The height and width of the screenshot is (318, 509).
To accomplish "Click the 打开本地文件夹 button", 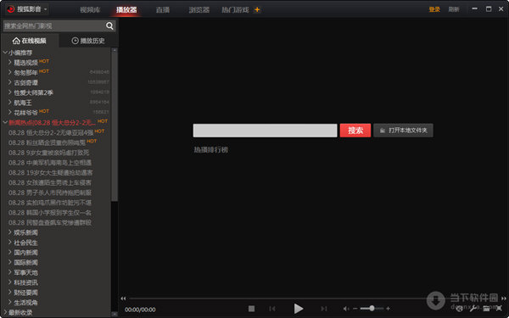I will coord(403,131).
